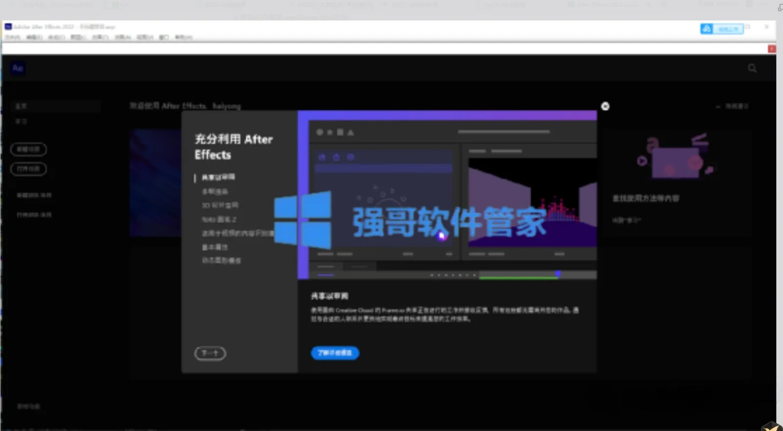
Task: Open the Composition menu
Action: tap(56, 37)
